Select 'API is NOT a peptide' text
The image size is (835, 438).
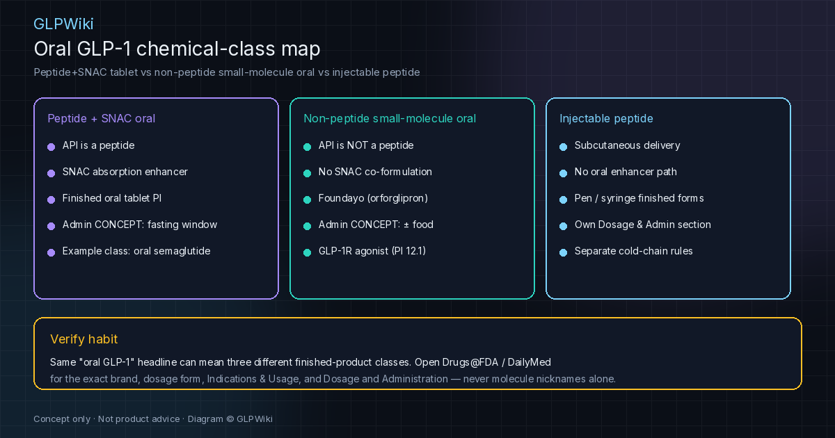pos(366,145)
